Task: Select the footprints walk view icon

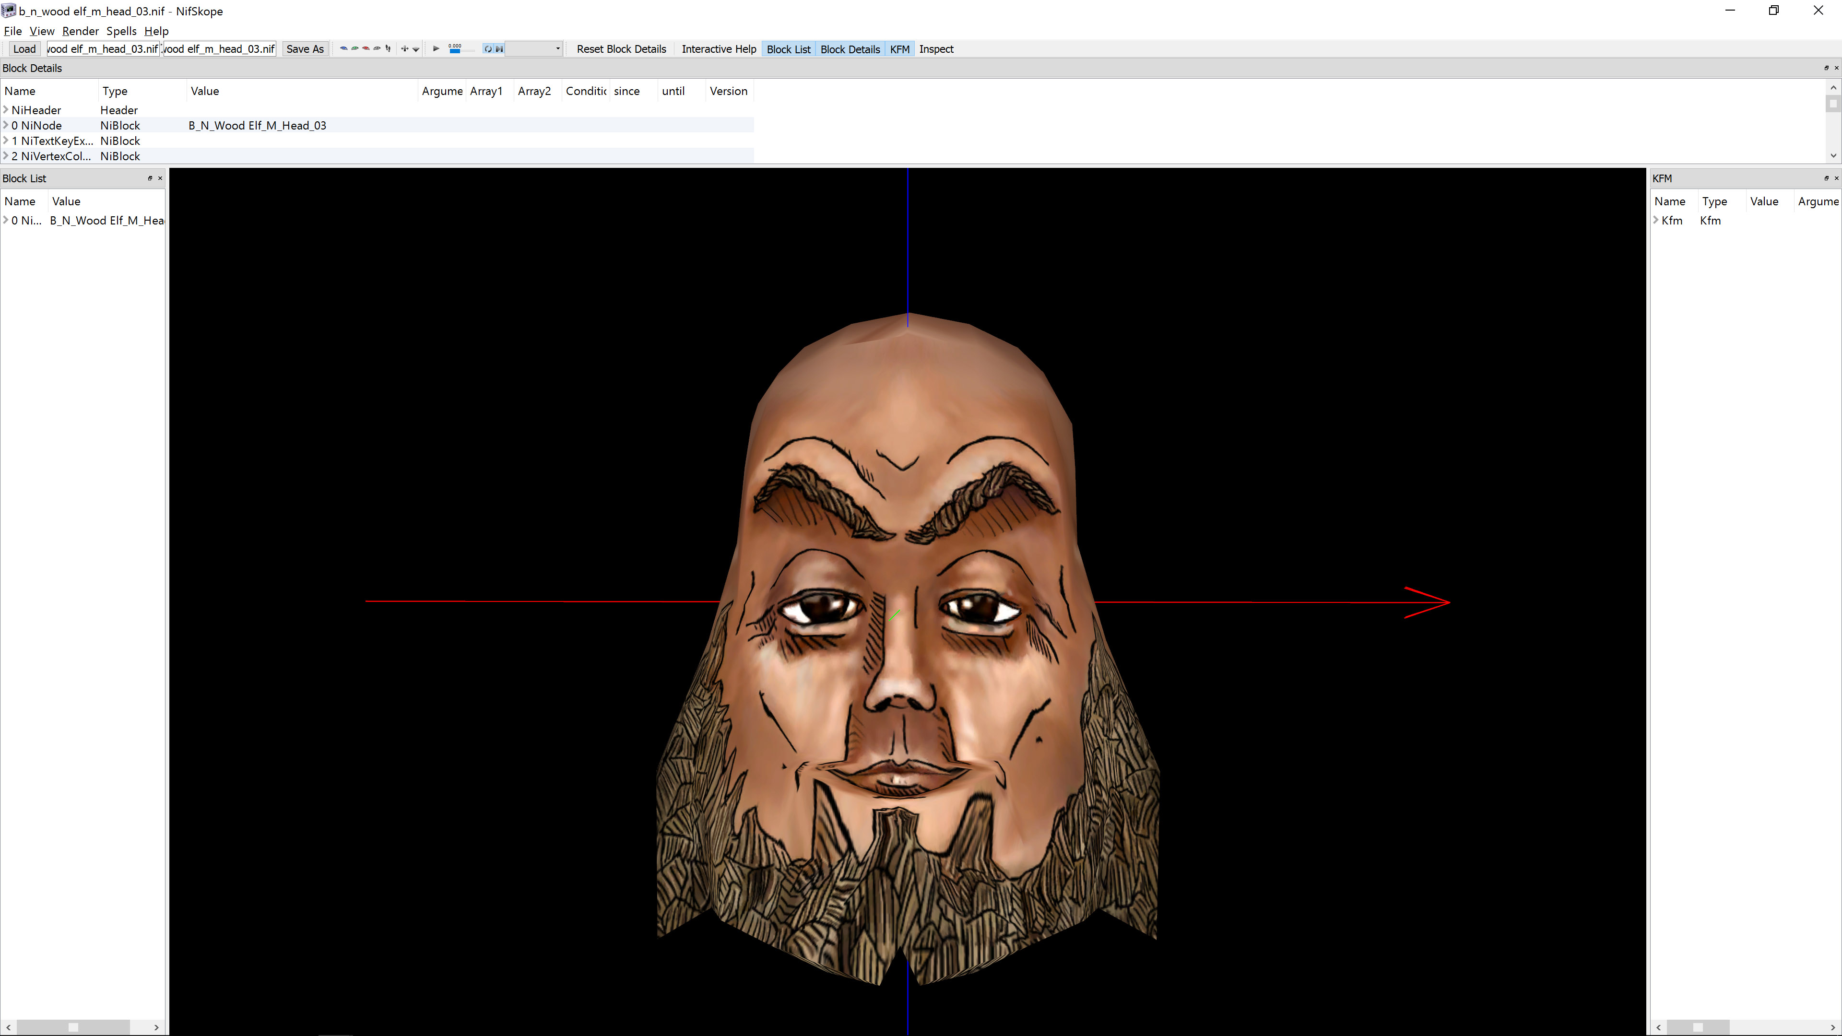Action: [x=388, y=48]
